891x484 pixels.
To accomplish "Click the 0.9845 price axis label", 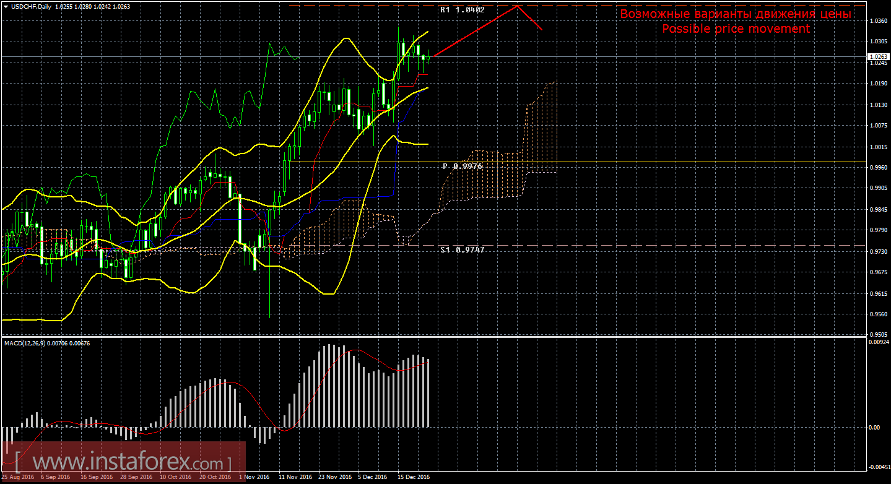I will pos(878,209).
